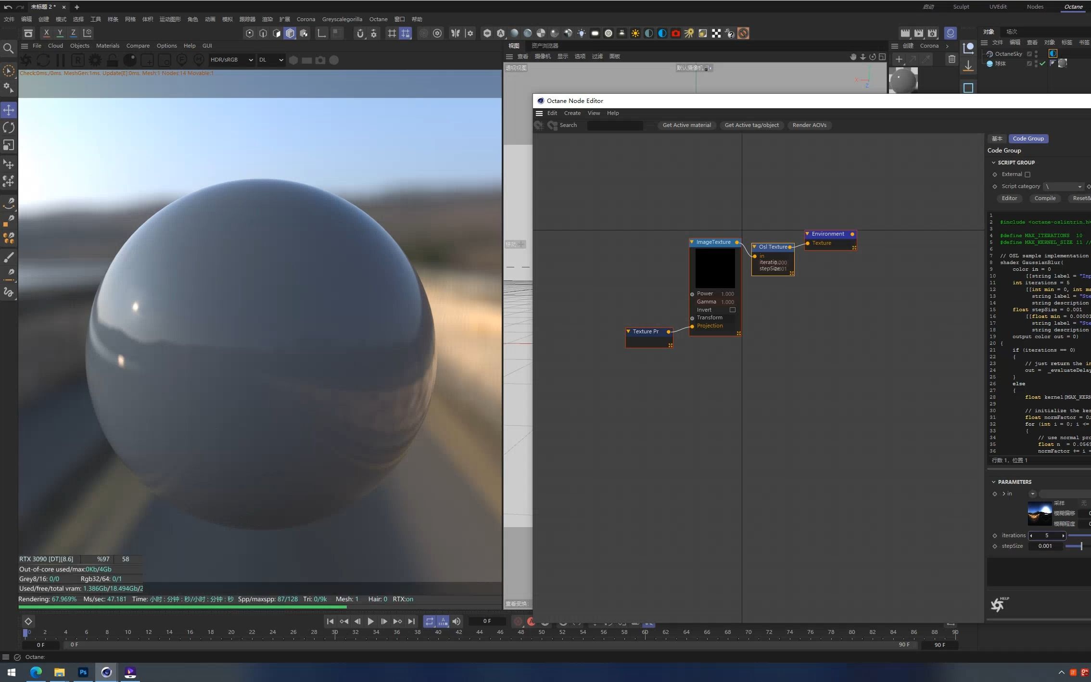Click the search magnifier icon on the left
Viewport: 1091px width, 682px height.
(8, 48)
